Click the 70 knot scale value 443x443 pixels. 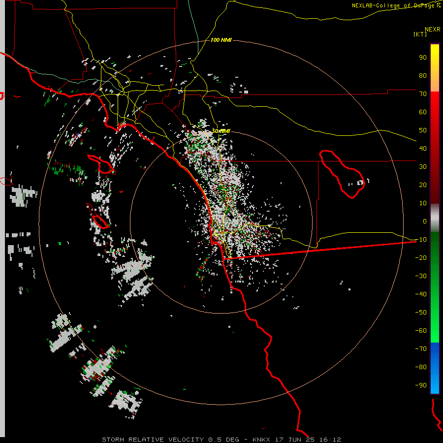(423, 94)
